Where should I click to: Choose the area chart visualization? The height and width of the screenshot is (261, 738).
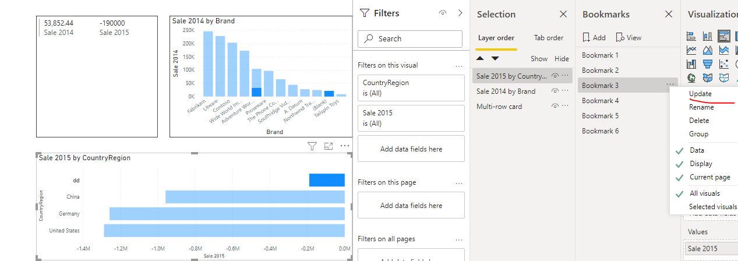pos(708,50)
